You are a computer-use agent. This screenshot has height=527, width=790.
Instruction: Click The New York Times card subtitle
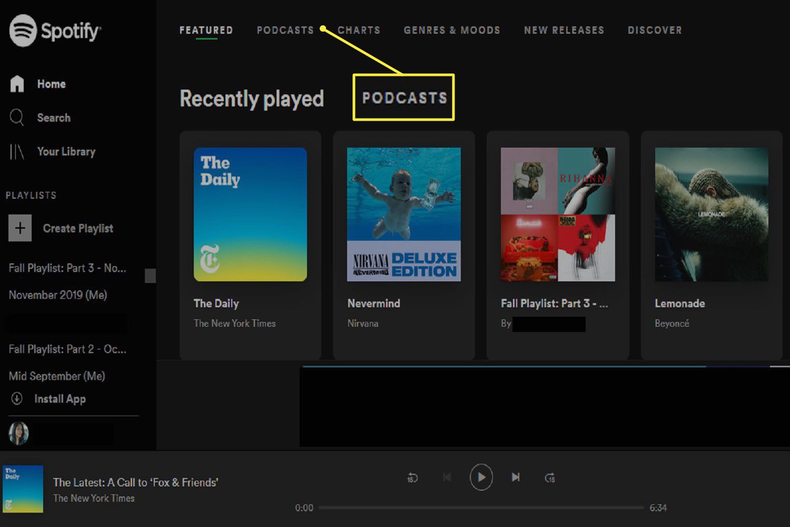(x=234, y=324)
